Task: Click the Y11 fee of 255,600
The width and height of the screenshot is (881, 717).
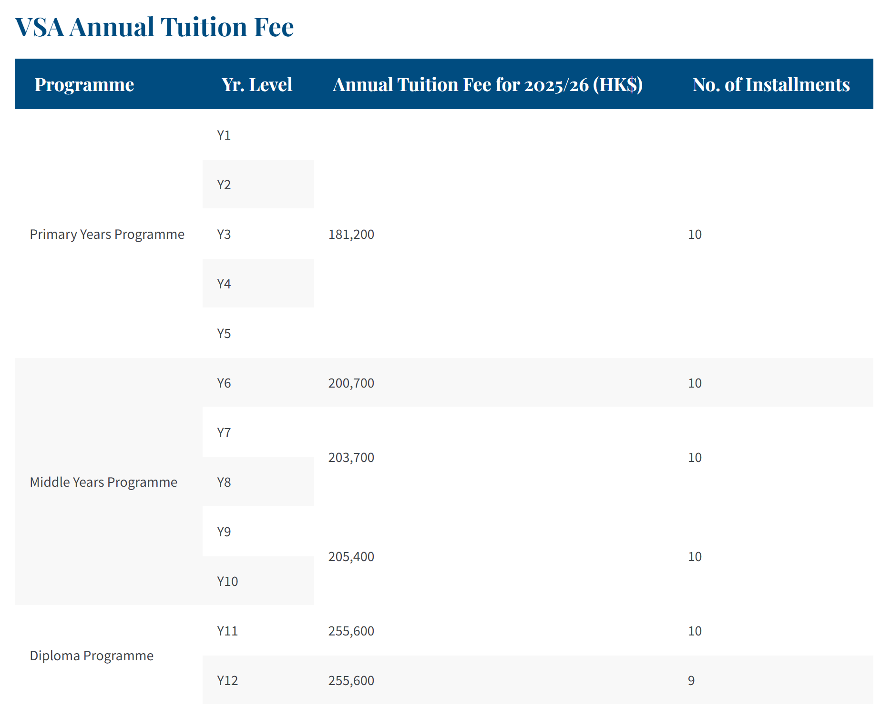Action: click(x=351, y=631)
